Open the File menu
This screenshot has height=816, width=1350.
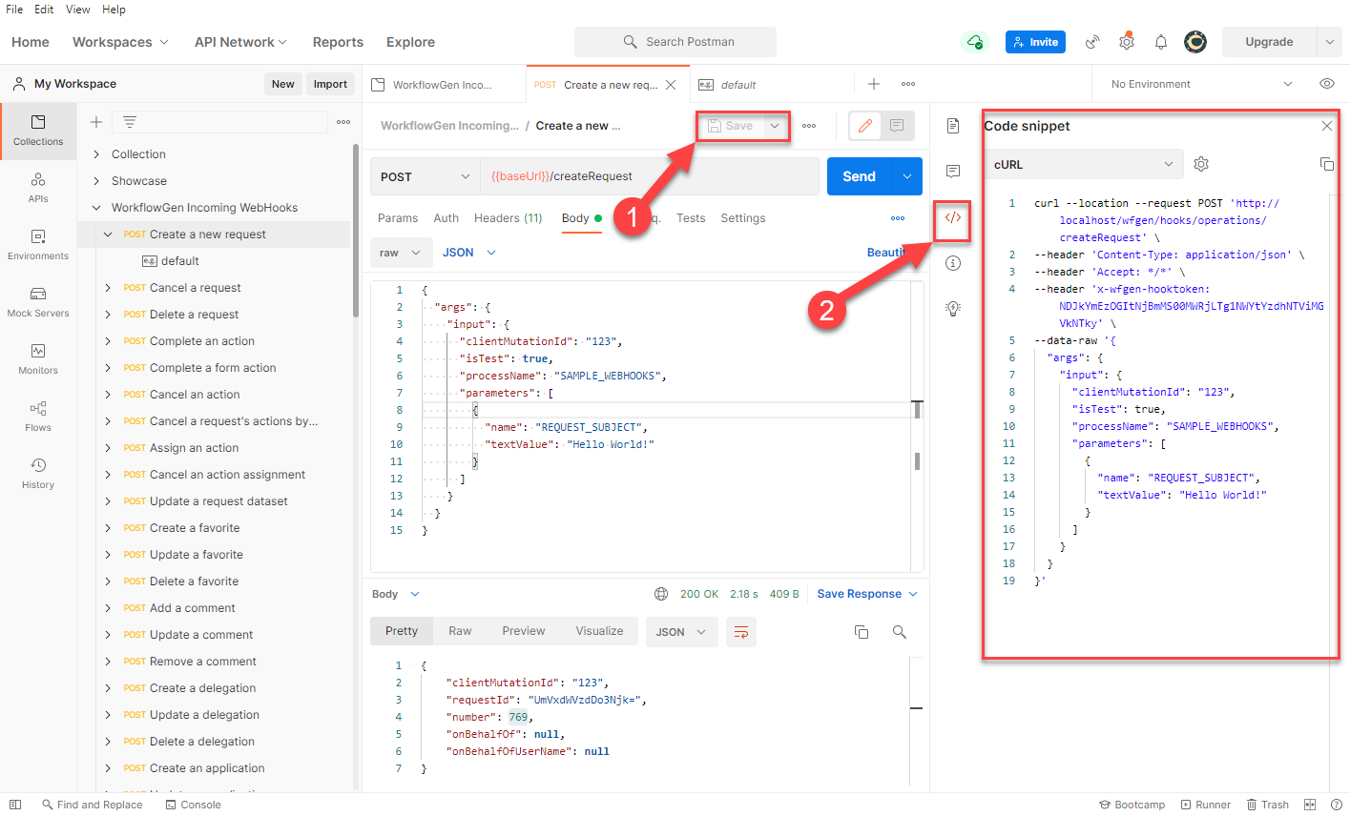(x=14, y=10)
